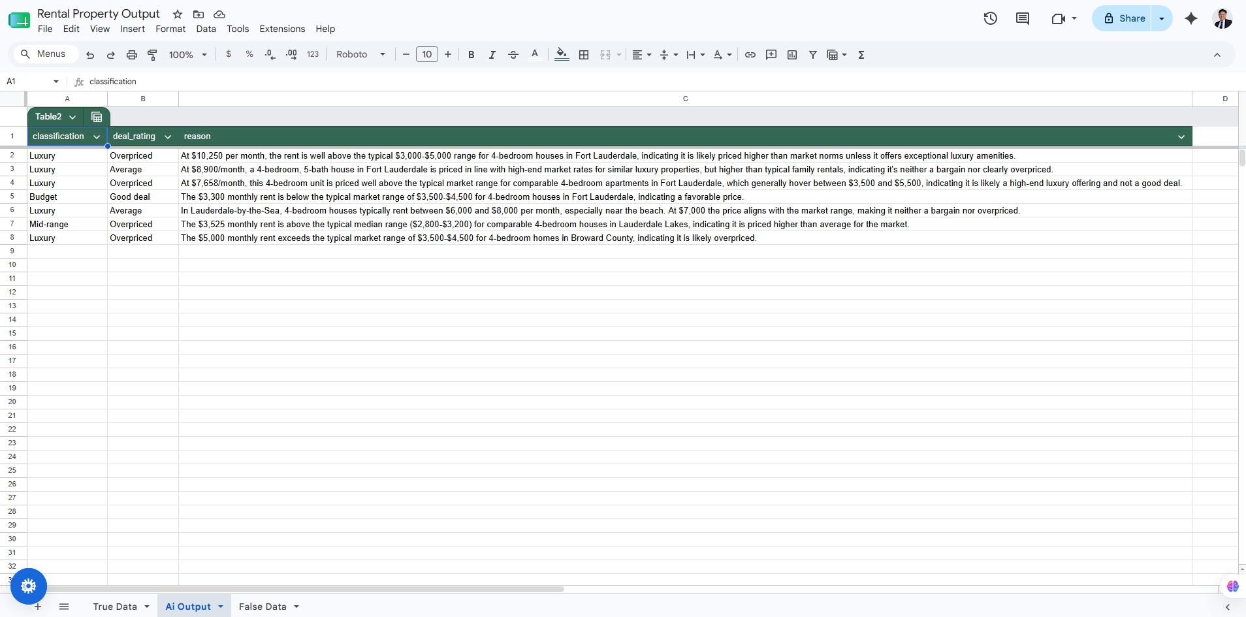1246x617 pixels.
Task: Open version history clock icon
Action: point(991,18)
